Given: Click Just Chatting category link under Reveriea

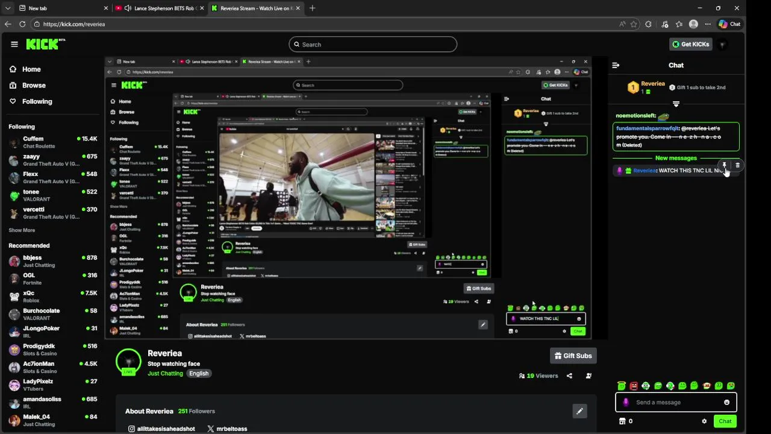Looking at the screenshot, I should pyautogui.click(x=165, y=374).
